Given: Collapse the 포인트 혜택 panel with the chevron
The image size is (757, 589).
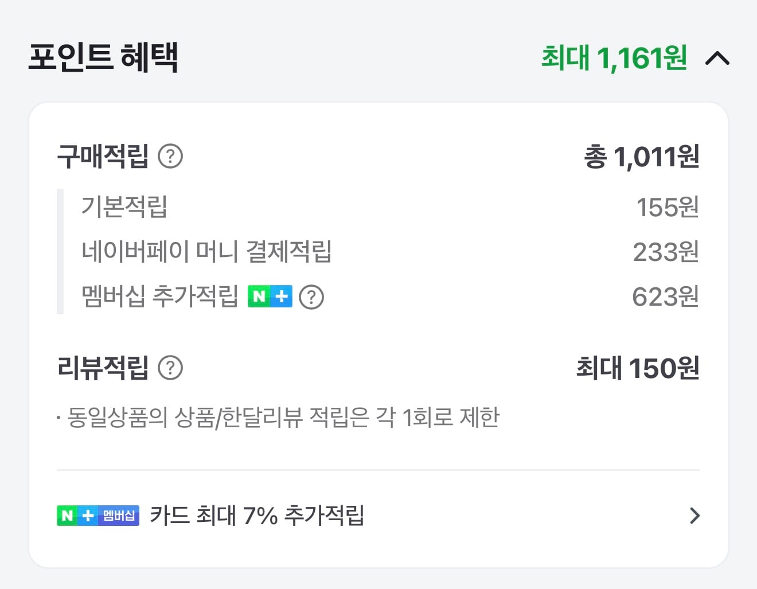Looking at the screenshot, I should tap(719, 58).
